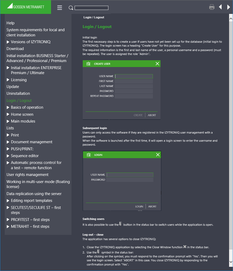The height and width of the screenshot is (271, 233).
Task: Expand the Licensing topic arrow
Action: pos(8,80)
